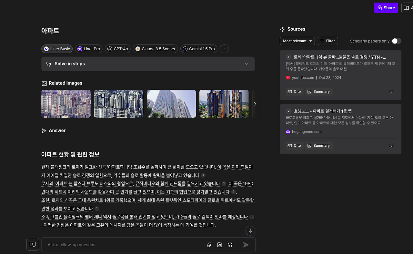413x254 pixels.
Task: Click the Answer section heading
Action: click(x=57, y=131)
